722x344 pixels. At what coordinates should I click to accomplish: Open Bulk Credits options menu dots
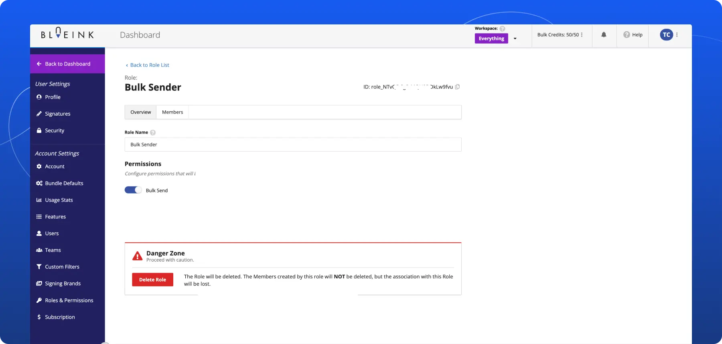582,35
